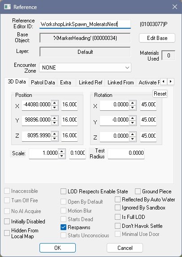This screenshot has height=257, width=182.
Task: Uncheck the Respawns checkbox
Action: tap(63, 227)
